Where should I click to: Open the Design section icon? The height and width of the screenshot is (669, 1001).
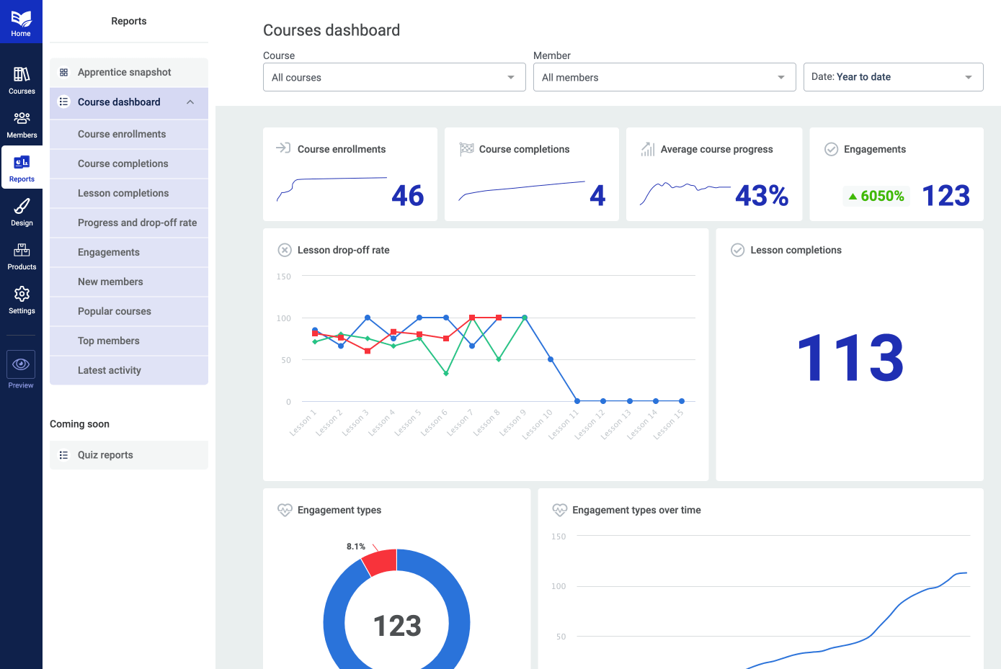21,211
